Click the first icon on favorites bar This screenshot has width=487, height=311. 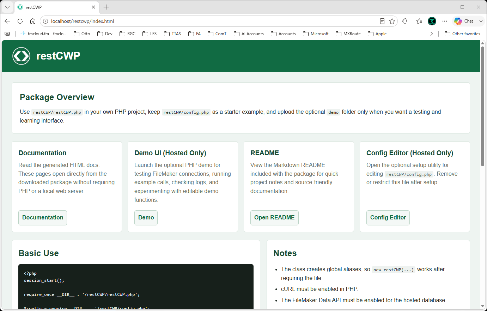point(7,34)
